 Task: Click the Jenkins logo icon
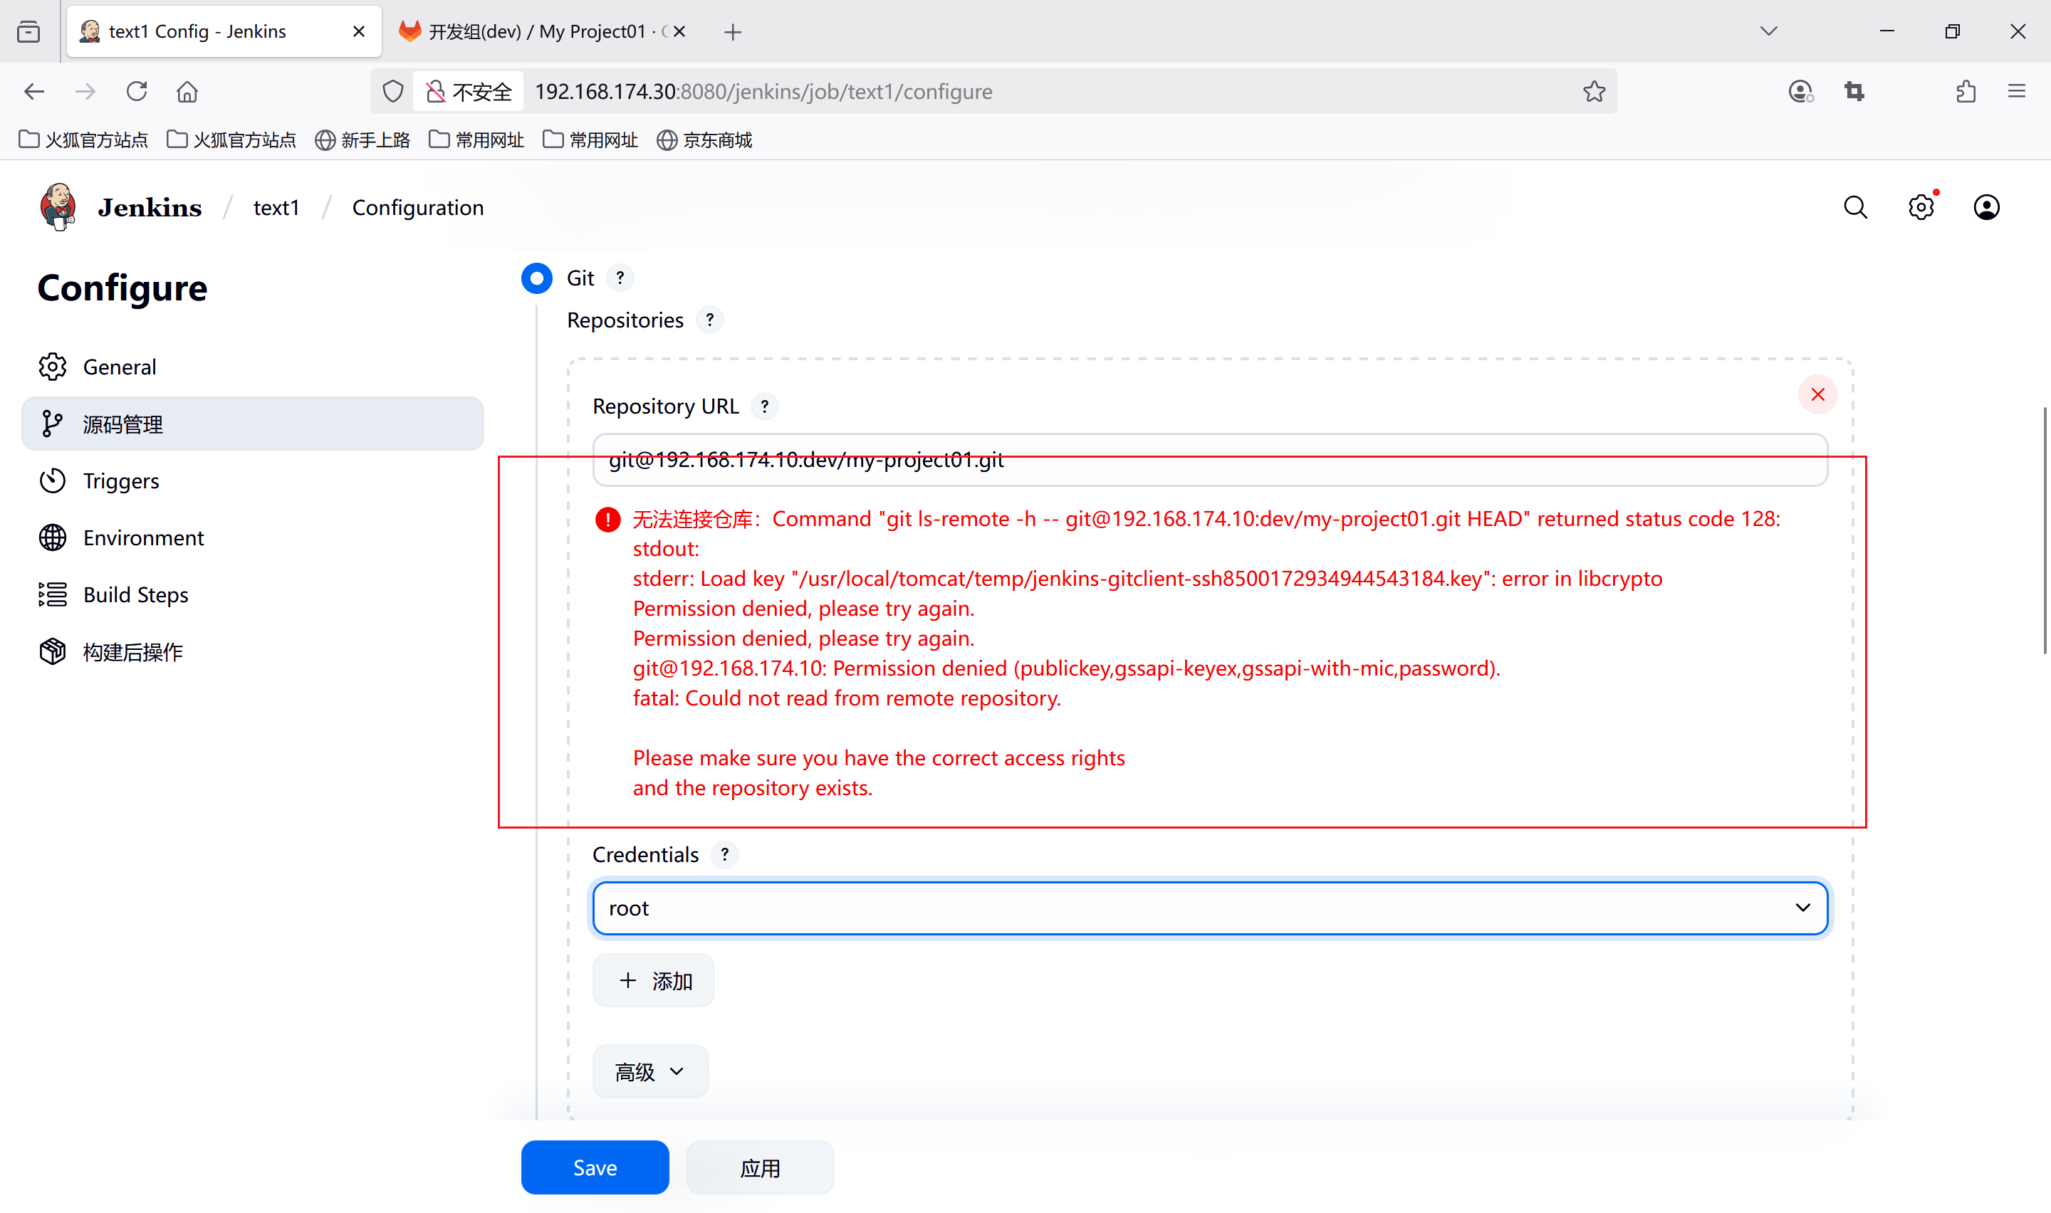(58, 207)
